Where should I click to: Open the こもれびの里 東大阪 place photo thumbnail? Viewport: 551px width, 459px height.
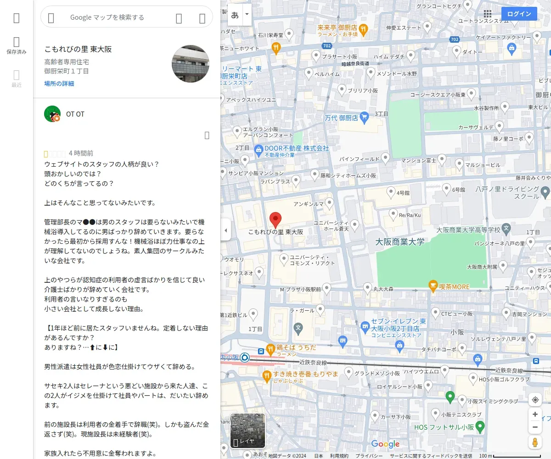191,64
